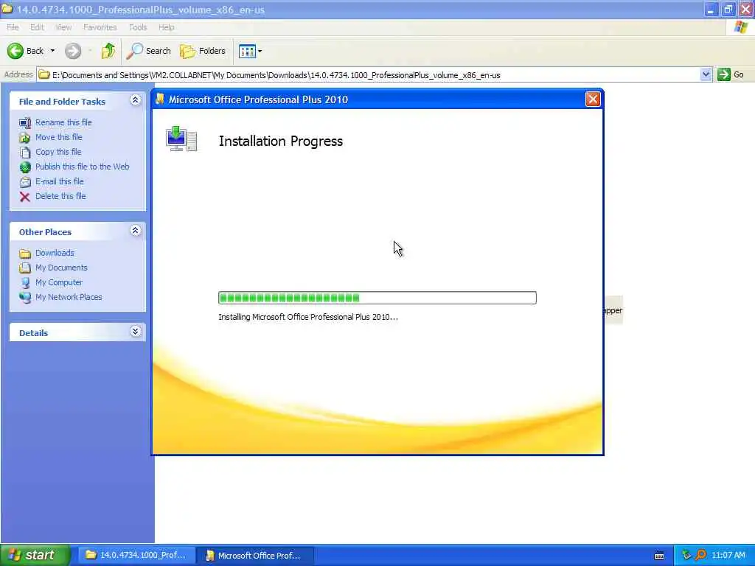
Task: Click the Installation Progress heading
Action: click(281, 141)
